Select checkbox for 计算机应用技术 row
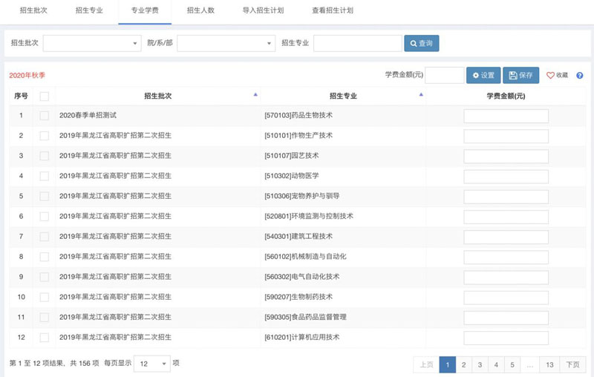Viewport: 594px width, 377px height. (x=45, y=338)
